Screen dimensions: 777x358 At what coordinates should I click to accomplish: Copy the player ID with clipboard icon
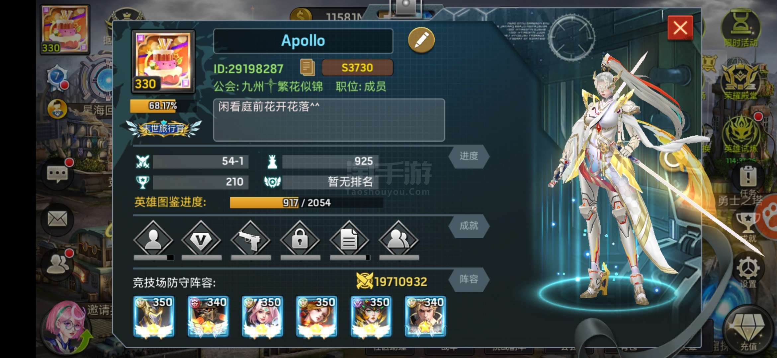tap(307, 68)
